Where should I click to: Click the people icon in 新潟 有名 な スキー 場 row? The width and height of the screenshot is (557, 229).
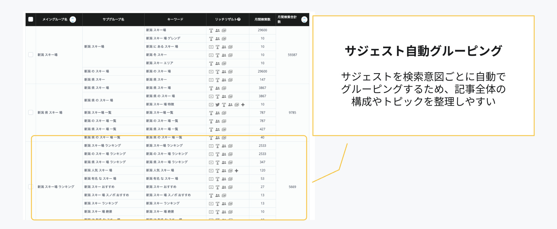(x=224, y=179)
